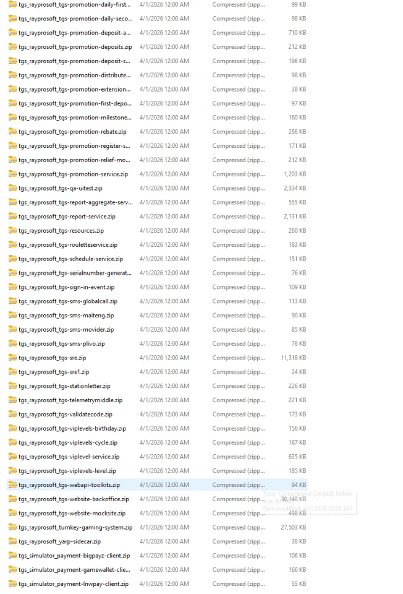Click date cell of tgs-sre.zip row
This screenshot has height=594, width=403.
[x=164, y=358]
